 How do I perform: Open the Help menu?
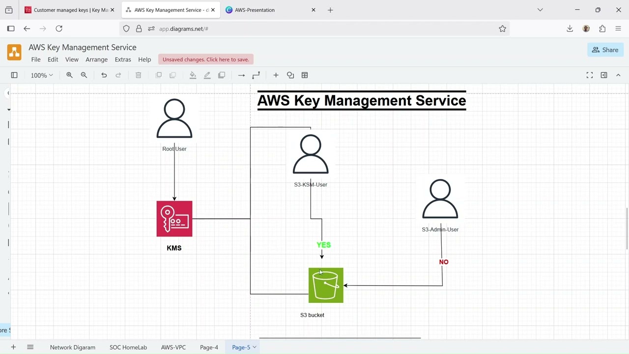point(144,59)
